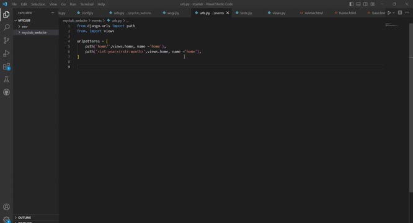Open the Testing flask icon
The image size is (413, 223).
pos(6,79)
